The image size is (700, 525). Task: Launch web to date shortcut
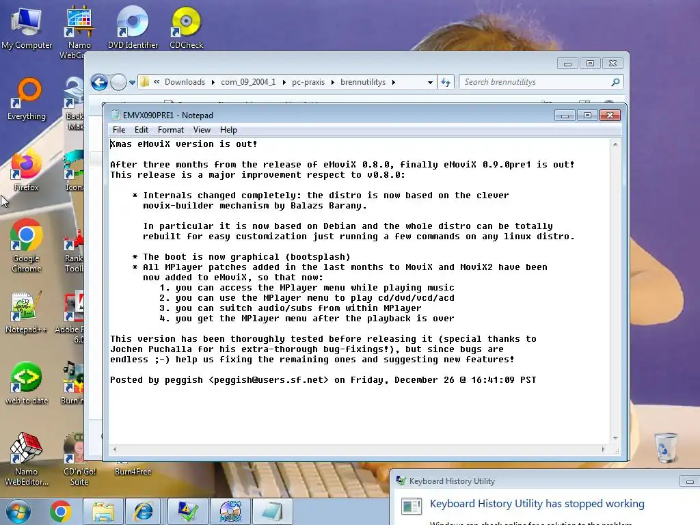pos(27,383)
